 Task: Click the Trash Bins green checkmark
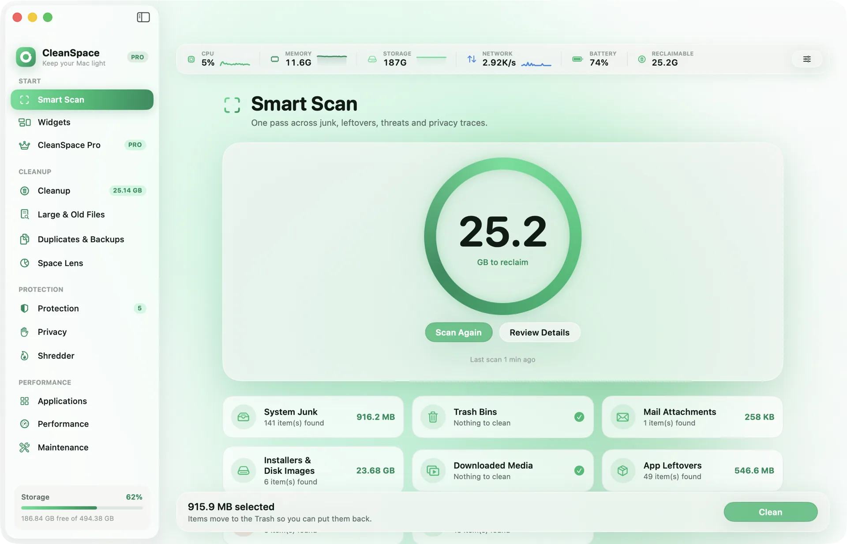(x=579, y=417)
